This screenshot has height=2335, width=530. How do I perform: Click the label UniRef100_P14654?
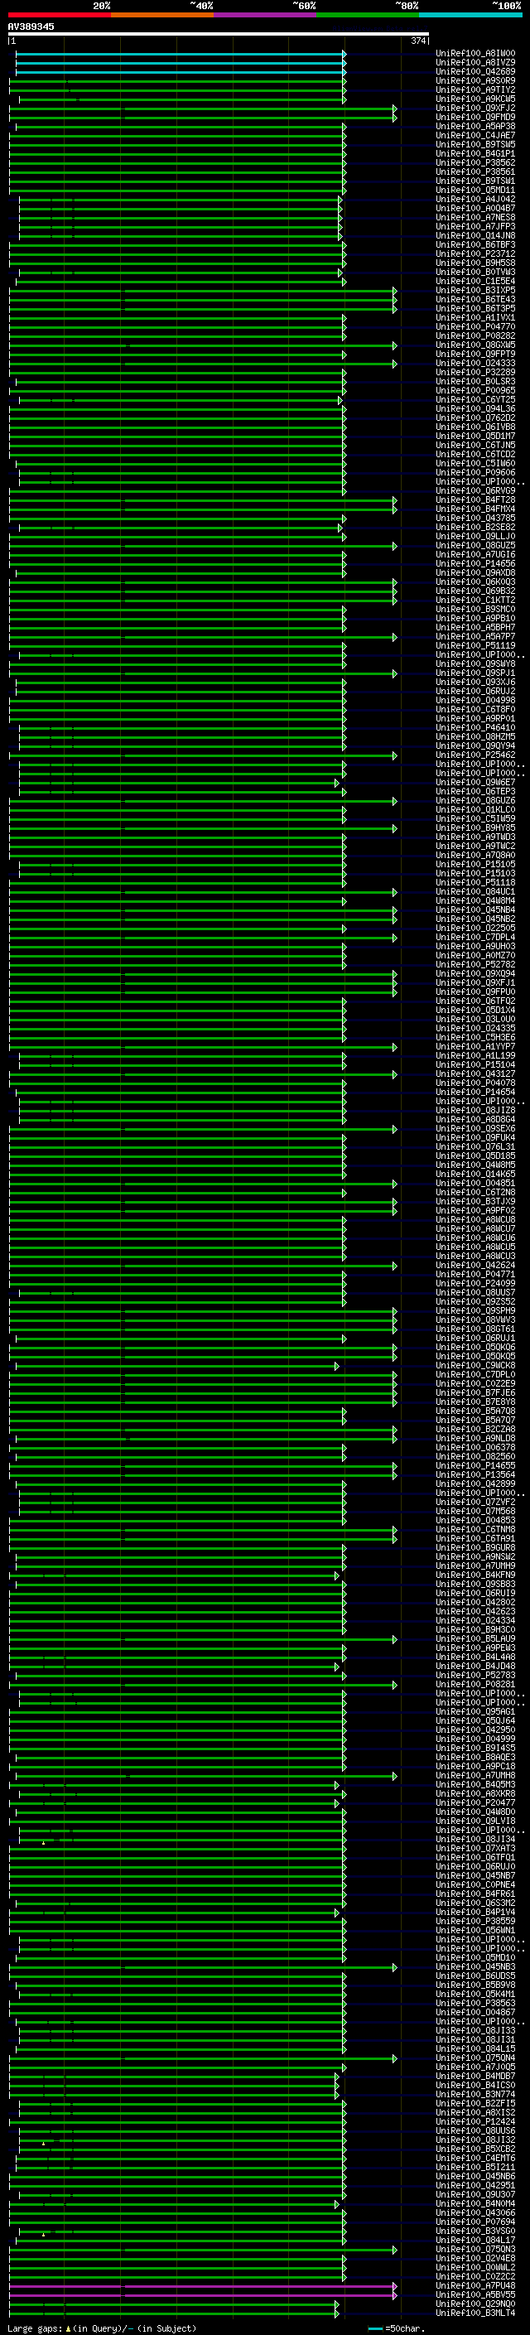475,1092
